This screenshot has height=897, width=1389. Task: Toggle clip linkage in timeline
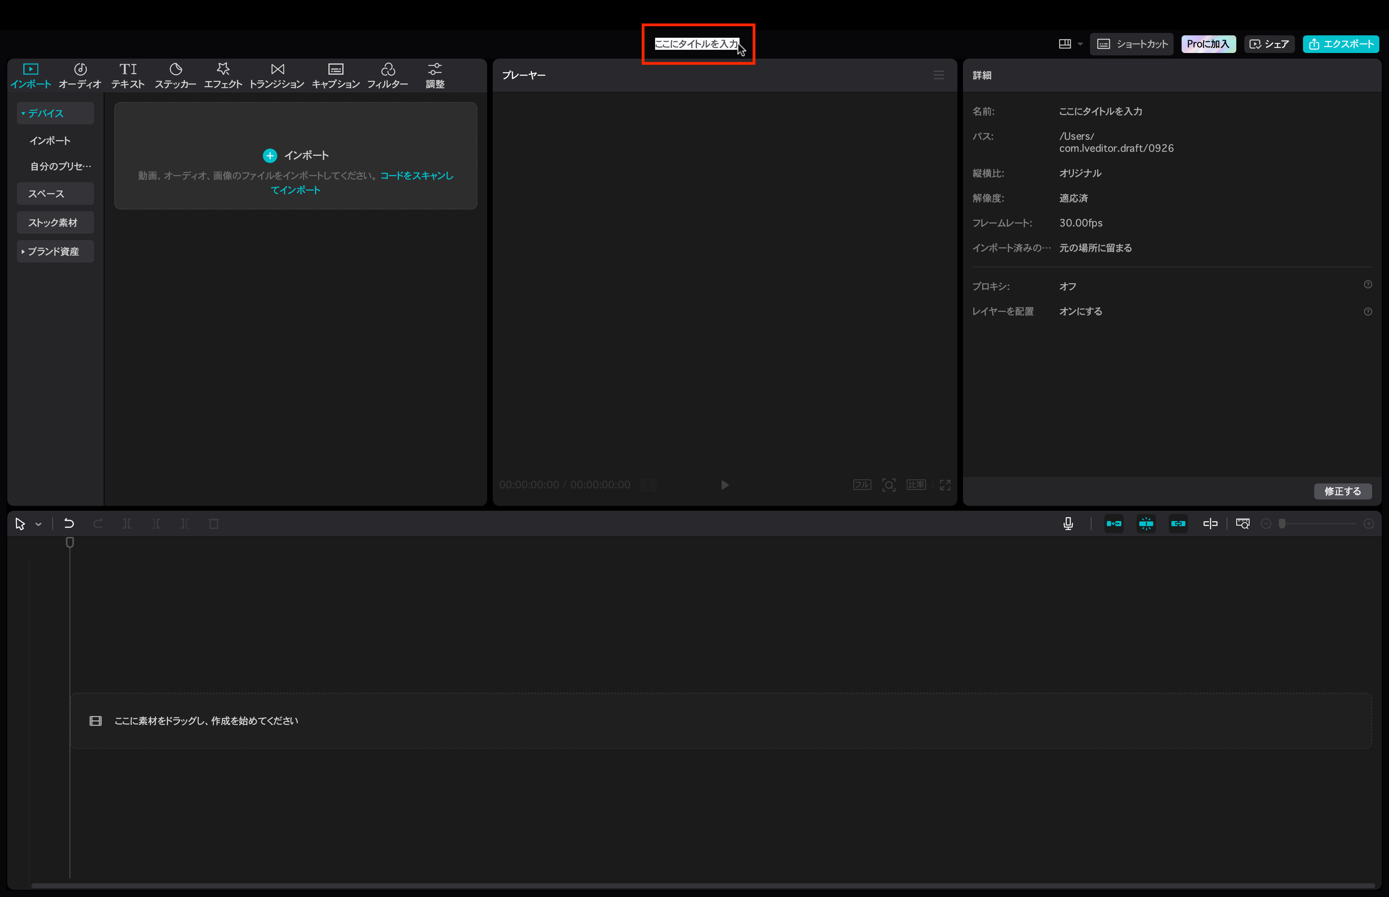pyautogui.click(x=1178, y=524)
